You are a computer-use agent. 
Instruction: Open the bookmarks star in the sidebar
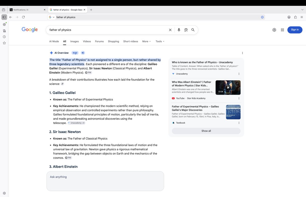tap(4, 43)
